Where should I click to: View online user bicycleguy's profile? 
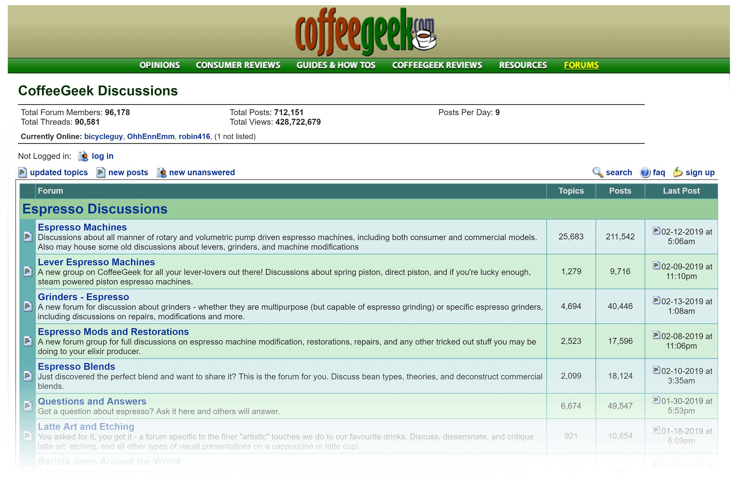pyautogui.click(x=104, y=137)
